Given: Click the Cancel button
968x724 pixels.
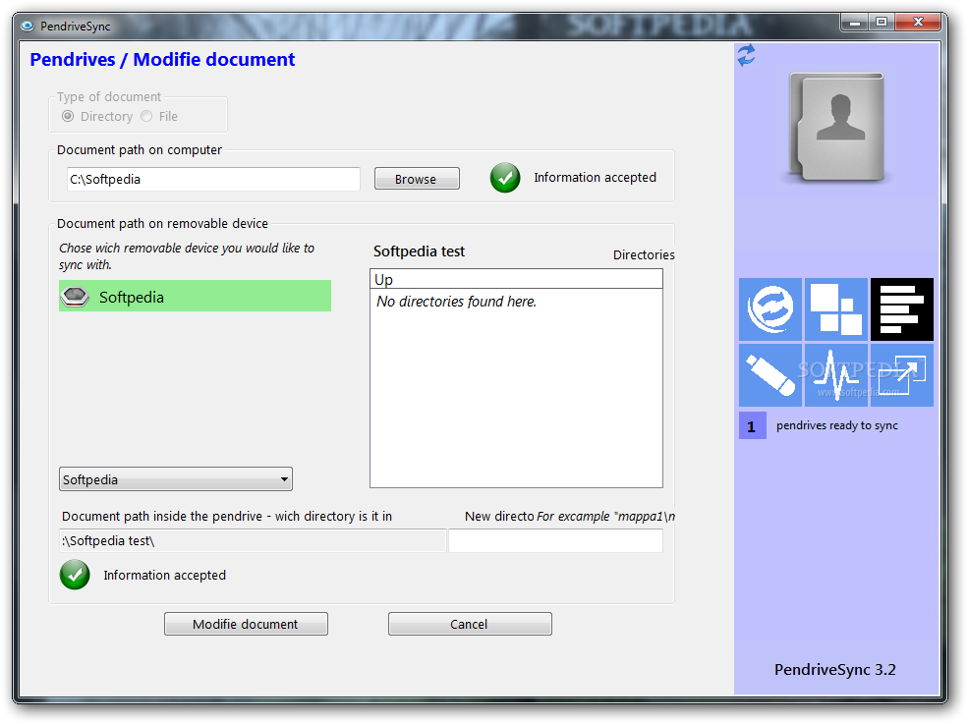Looking at the screenshot, I should [x=470, y=624].
